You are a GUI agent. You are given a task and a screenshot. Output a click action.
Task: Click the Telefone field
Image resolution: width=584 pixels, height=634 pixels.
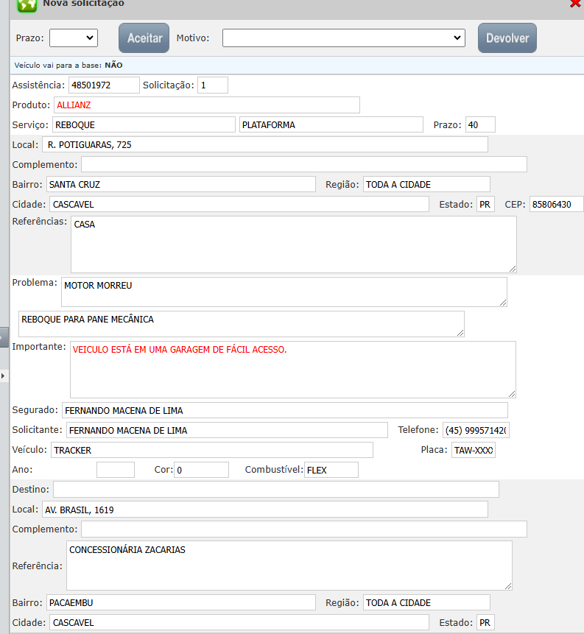click(x=475, y=430)
